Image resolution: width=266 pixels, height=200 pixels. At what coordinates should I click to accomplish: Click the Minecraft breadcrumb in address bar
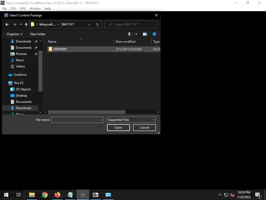click(48, 24)
